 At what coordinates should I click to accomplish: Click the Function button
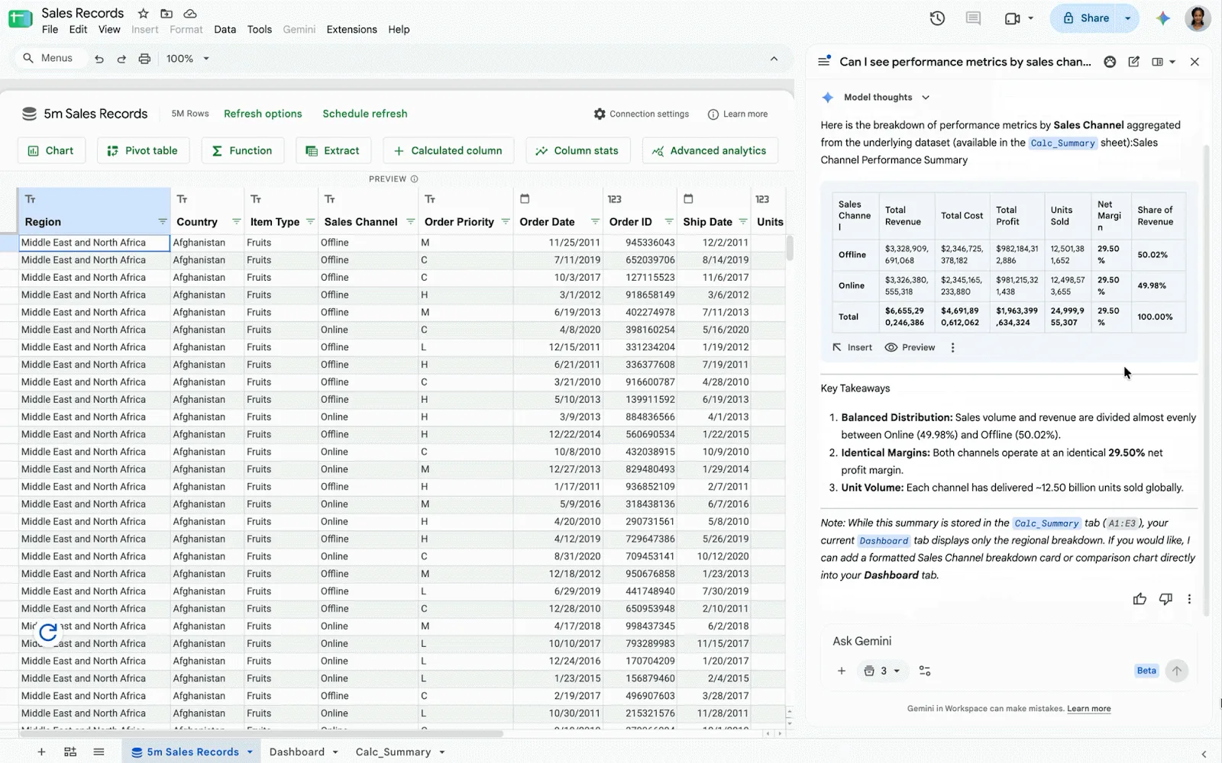tap(242, 150)
